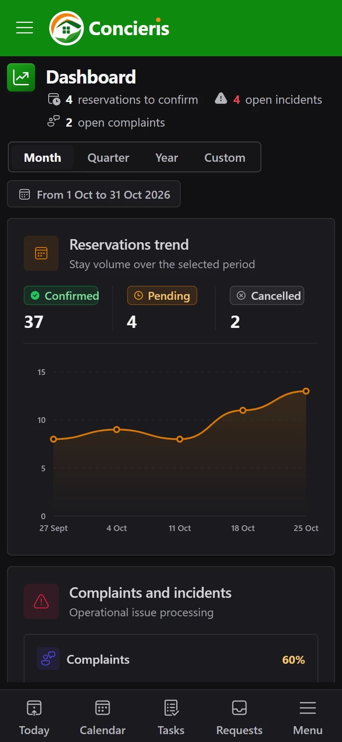Click the 27 Sept chart data point

[53, 439]
